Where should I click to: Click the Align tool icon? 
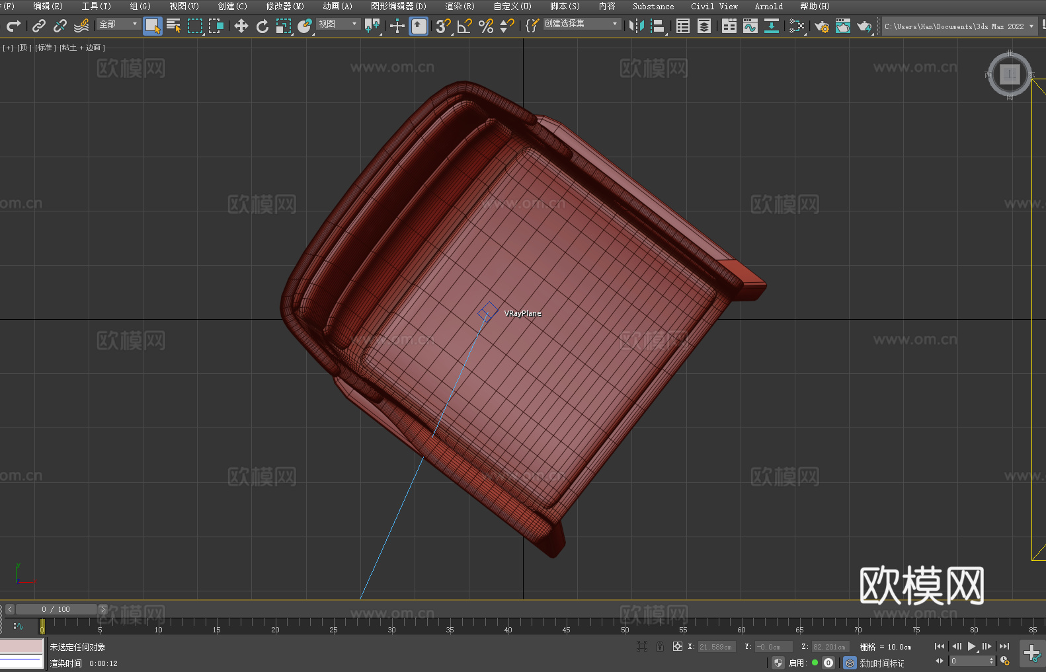(x=658, y=26)
